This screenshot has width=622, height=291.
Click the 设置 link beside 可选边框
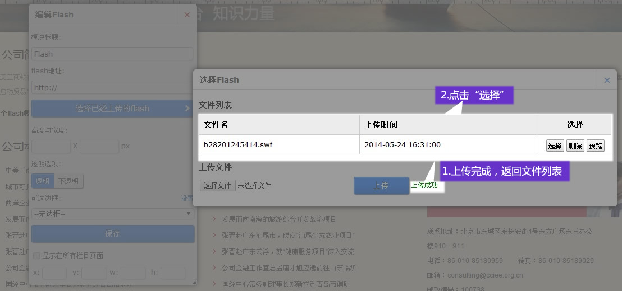click(x=186, y=199)
